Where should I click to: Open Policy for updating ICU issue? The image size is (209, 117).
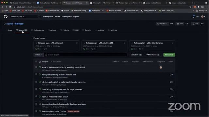click(x=59, y=75)
